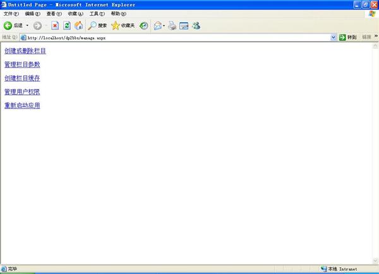Expand the Mail button dropdown arrow
Image resolution: width=379 pixels, height=274 pixels.
point(164,26)
